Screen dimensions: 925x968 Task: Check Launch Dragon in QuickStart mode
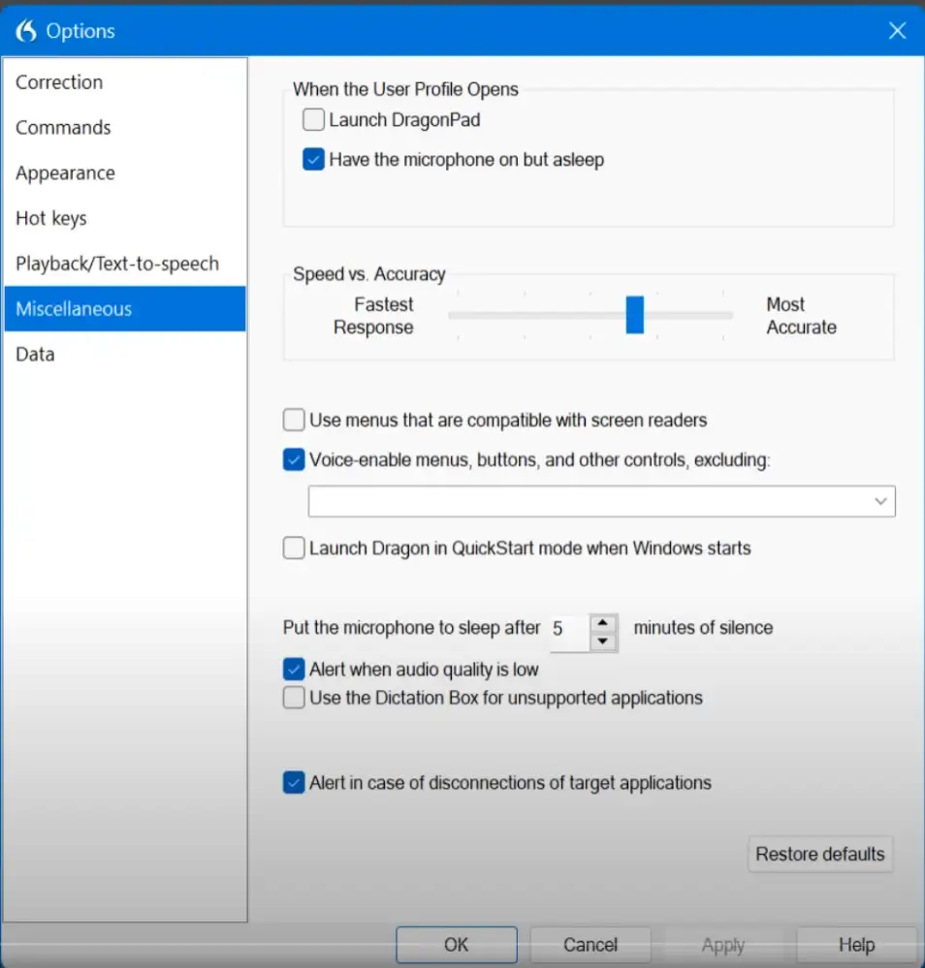[294, 548]
